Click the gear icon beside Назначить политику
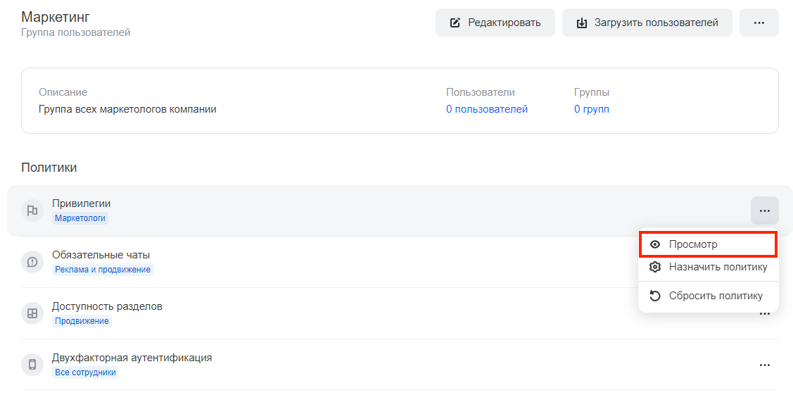Viewport: 793px width, 395px height. click(655, 267)
